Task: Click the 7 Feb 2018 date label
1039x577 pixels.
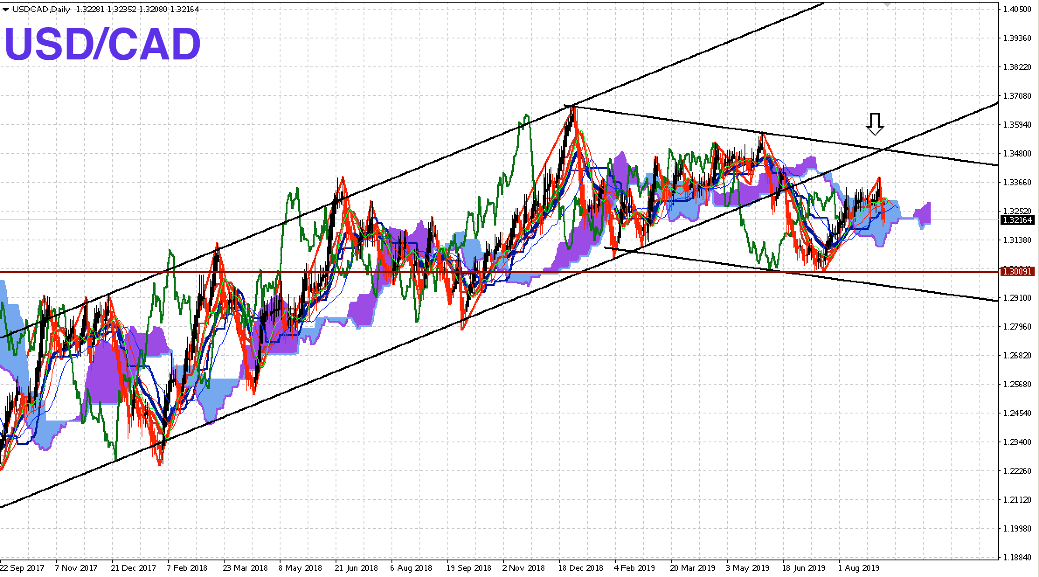Action: coord(187,568)
